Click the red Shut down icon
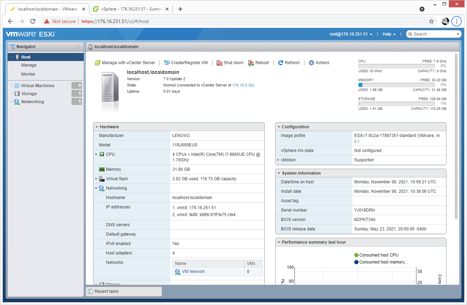467x305 pixels. tap(219, 63)
